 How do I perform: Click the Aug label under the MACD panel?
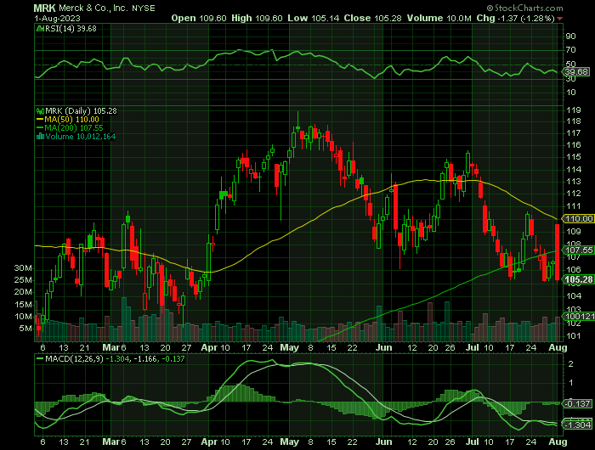point(558,442)
